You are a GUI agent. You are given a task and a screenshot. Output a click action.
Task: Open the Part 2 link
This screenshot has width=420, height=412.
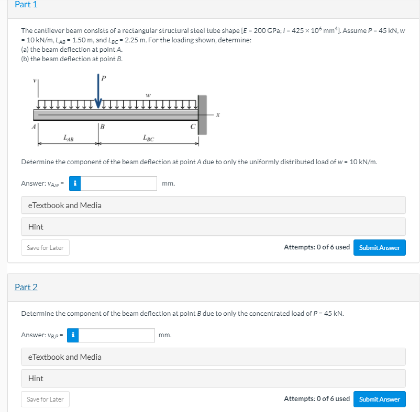tap(26, 287)
